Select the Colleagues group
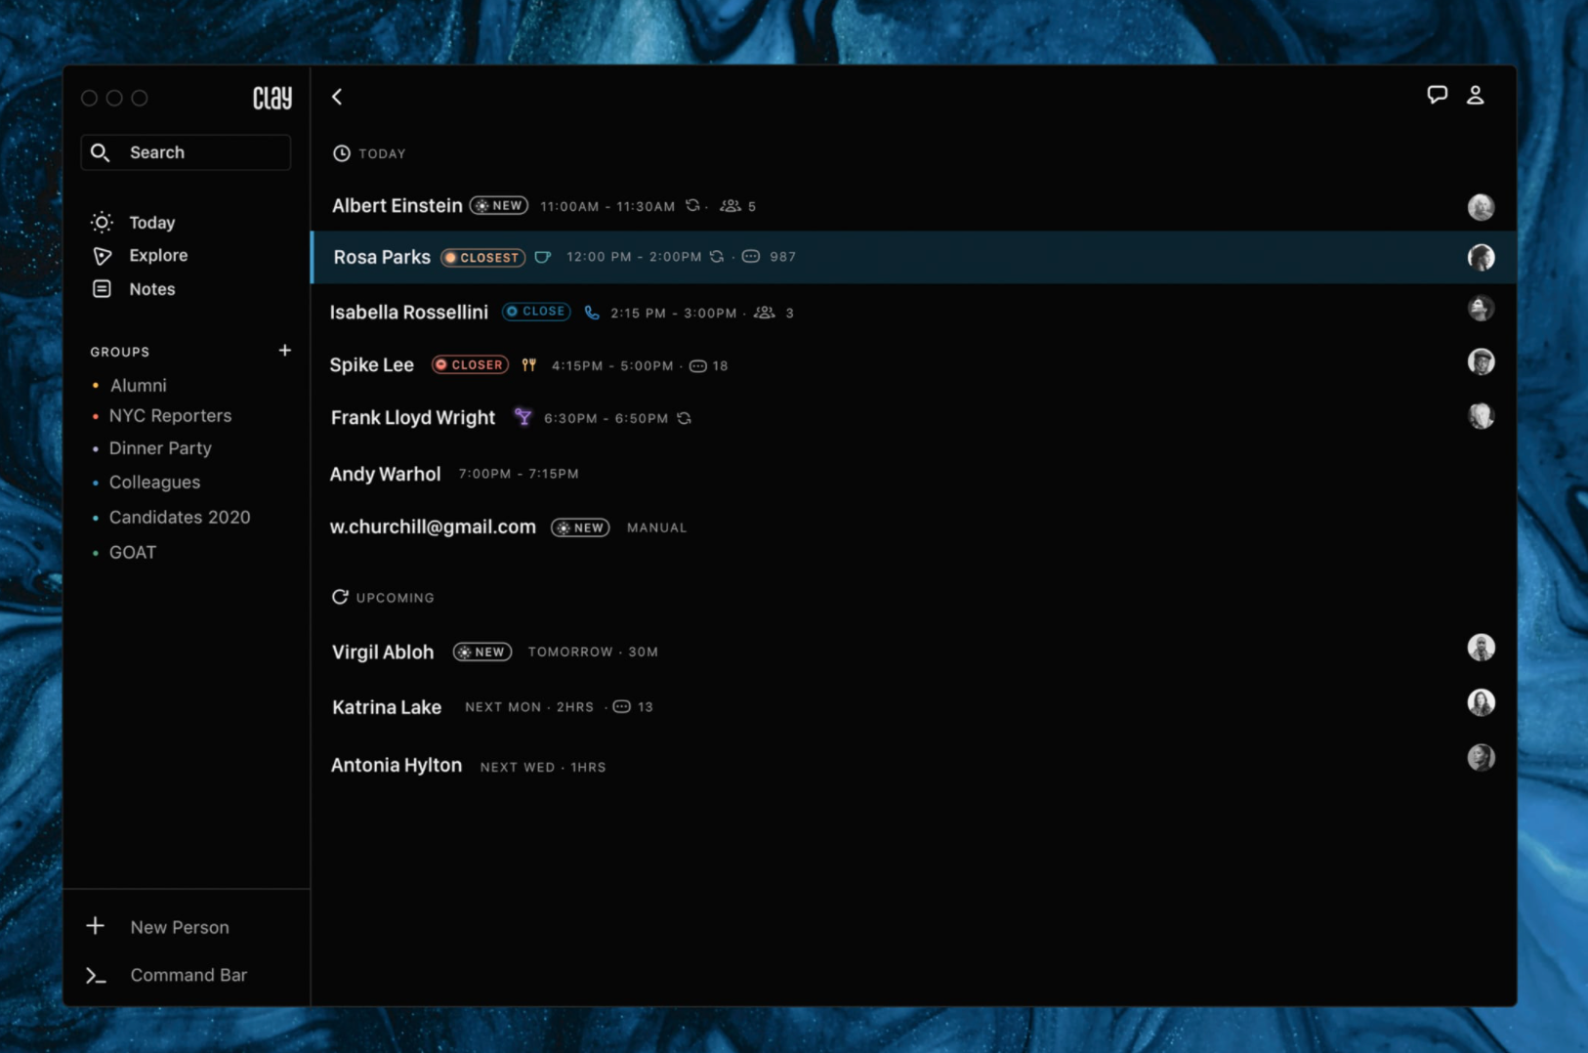The width and height of the screenshot is (1588, 1053). [x=154, y=483]
